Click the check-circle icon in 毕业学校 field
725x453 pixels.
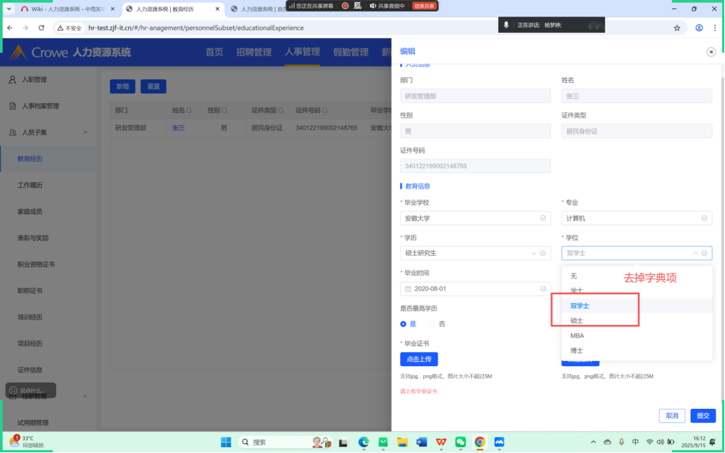point(543,218)
